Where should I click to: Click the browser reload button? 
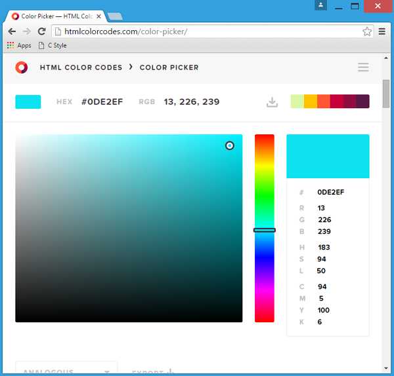[41, 31]
